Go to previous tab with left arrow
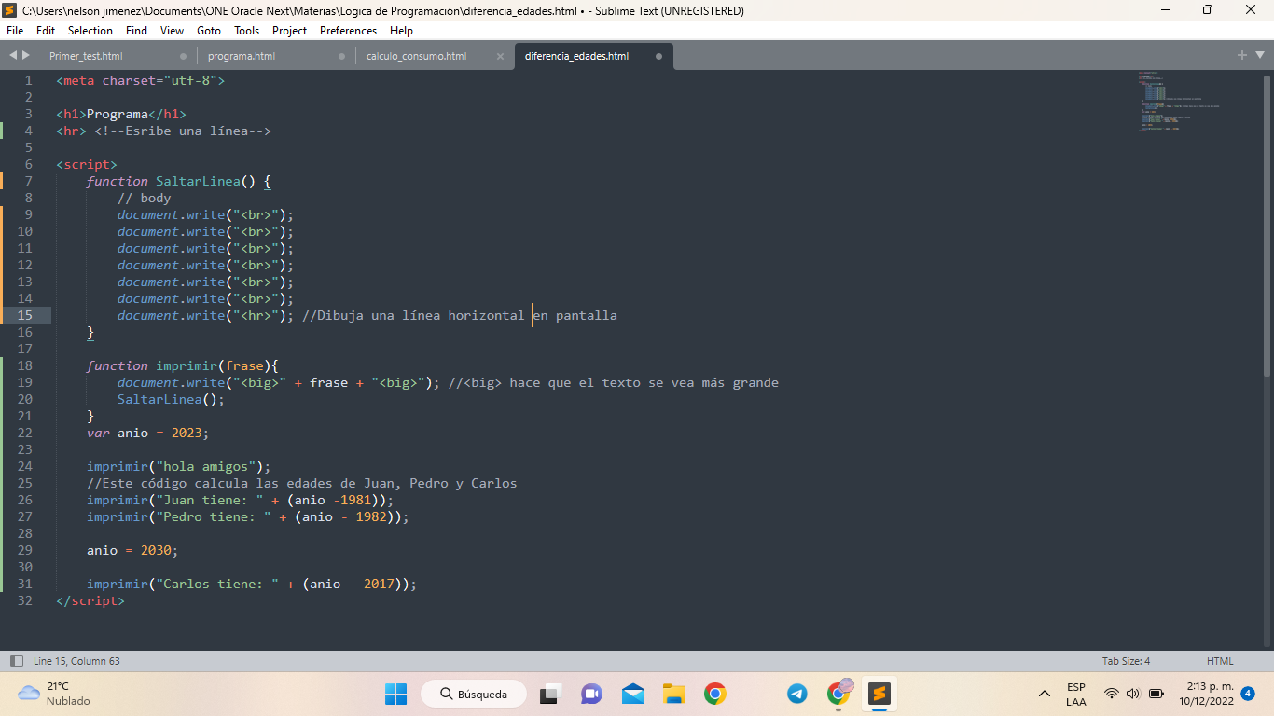Viewport: 1274px width, 716px height. tap(13, 56)
